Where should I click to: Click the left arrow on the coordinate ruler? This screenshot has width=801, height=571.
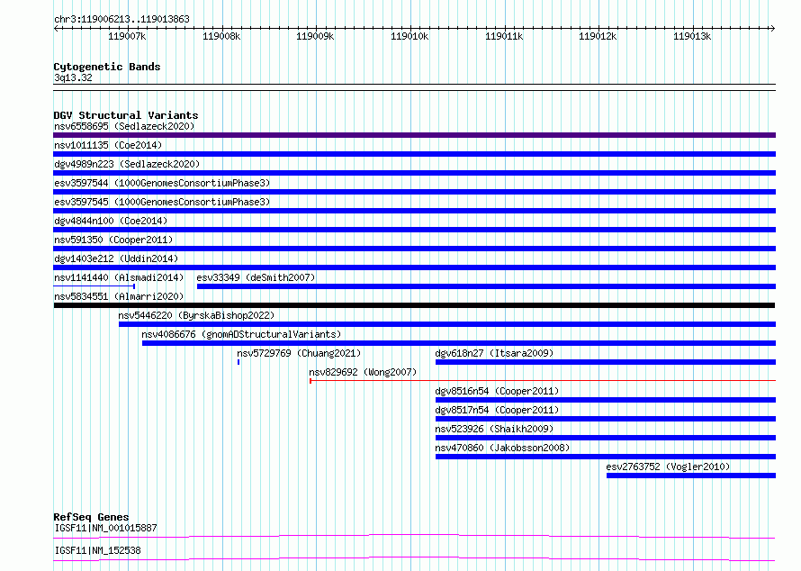click(x=56, y=28)
